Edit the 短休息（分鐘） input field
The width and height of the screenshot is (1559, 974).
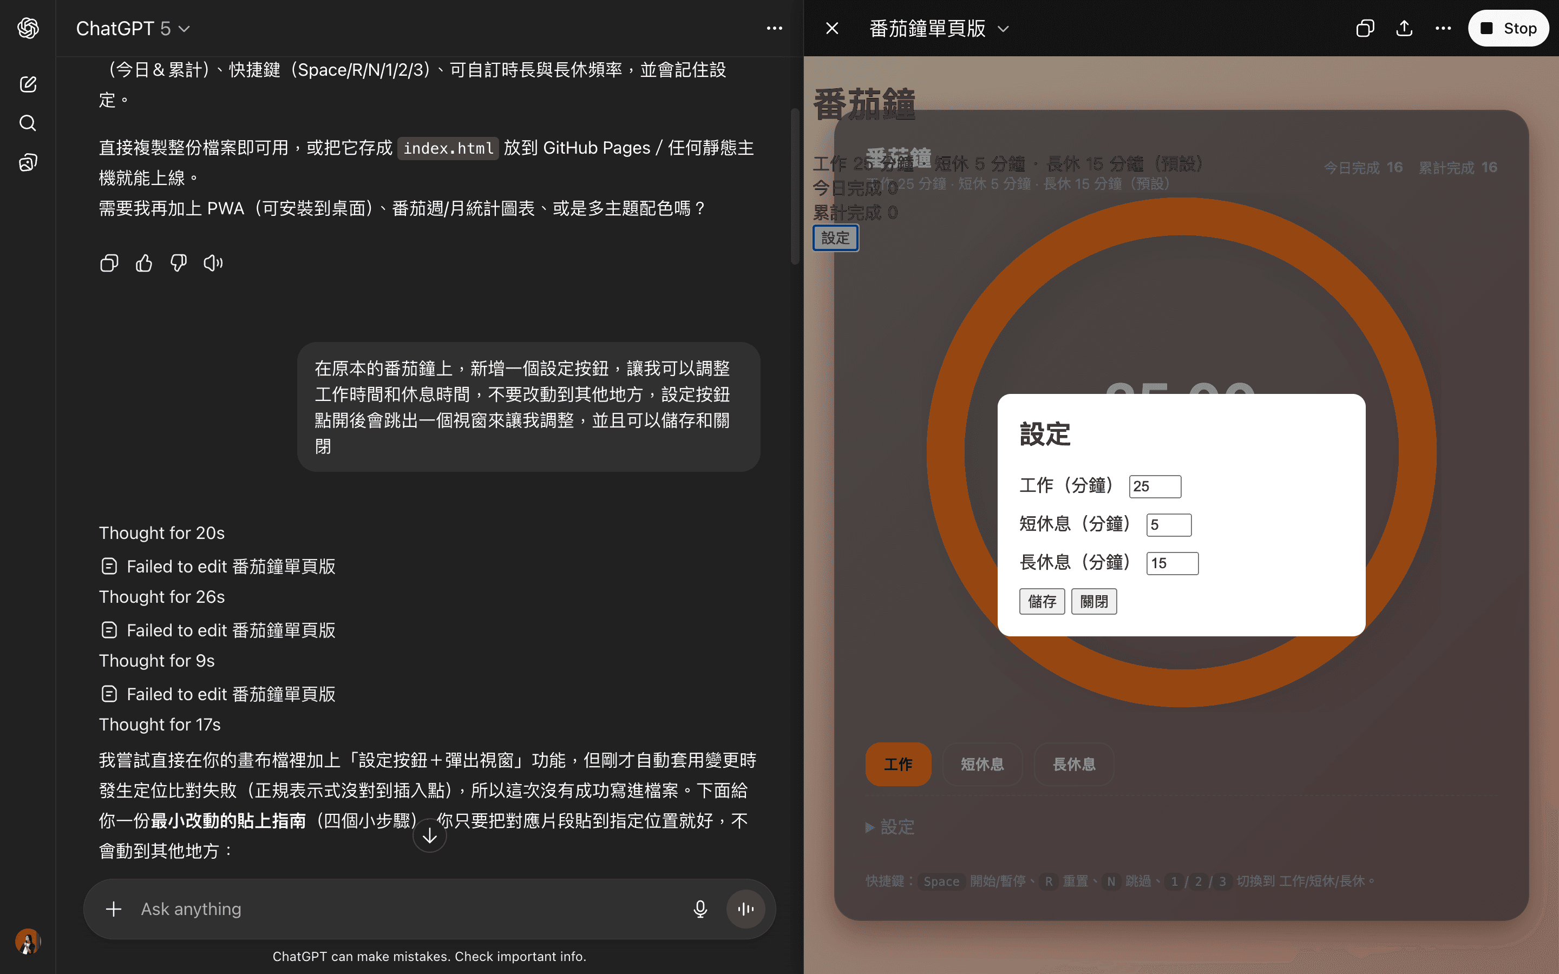point(1169,525)
